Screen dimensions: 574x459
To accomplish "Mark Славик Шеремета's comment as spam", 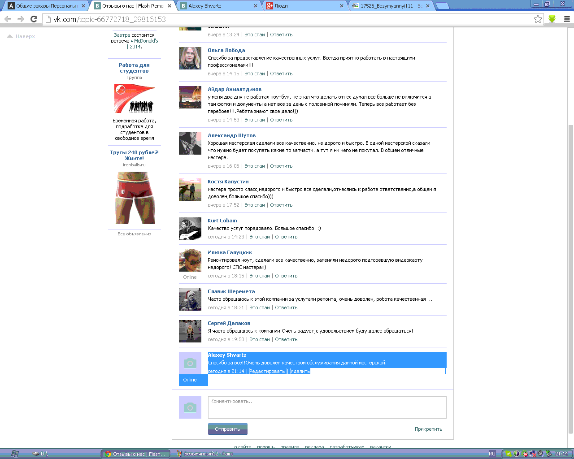I will 260,307.
